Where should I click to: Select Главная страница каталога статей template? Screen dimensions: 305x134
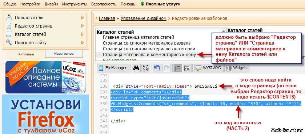coord(139,37)
